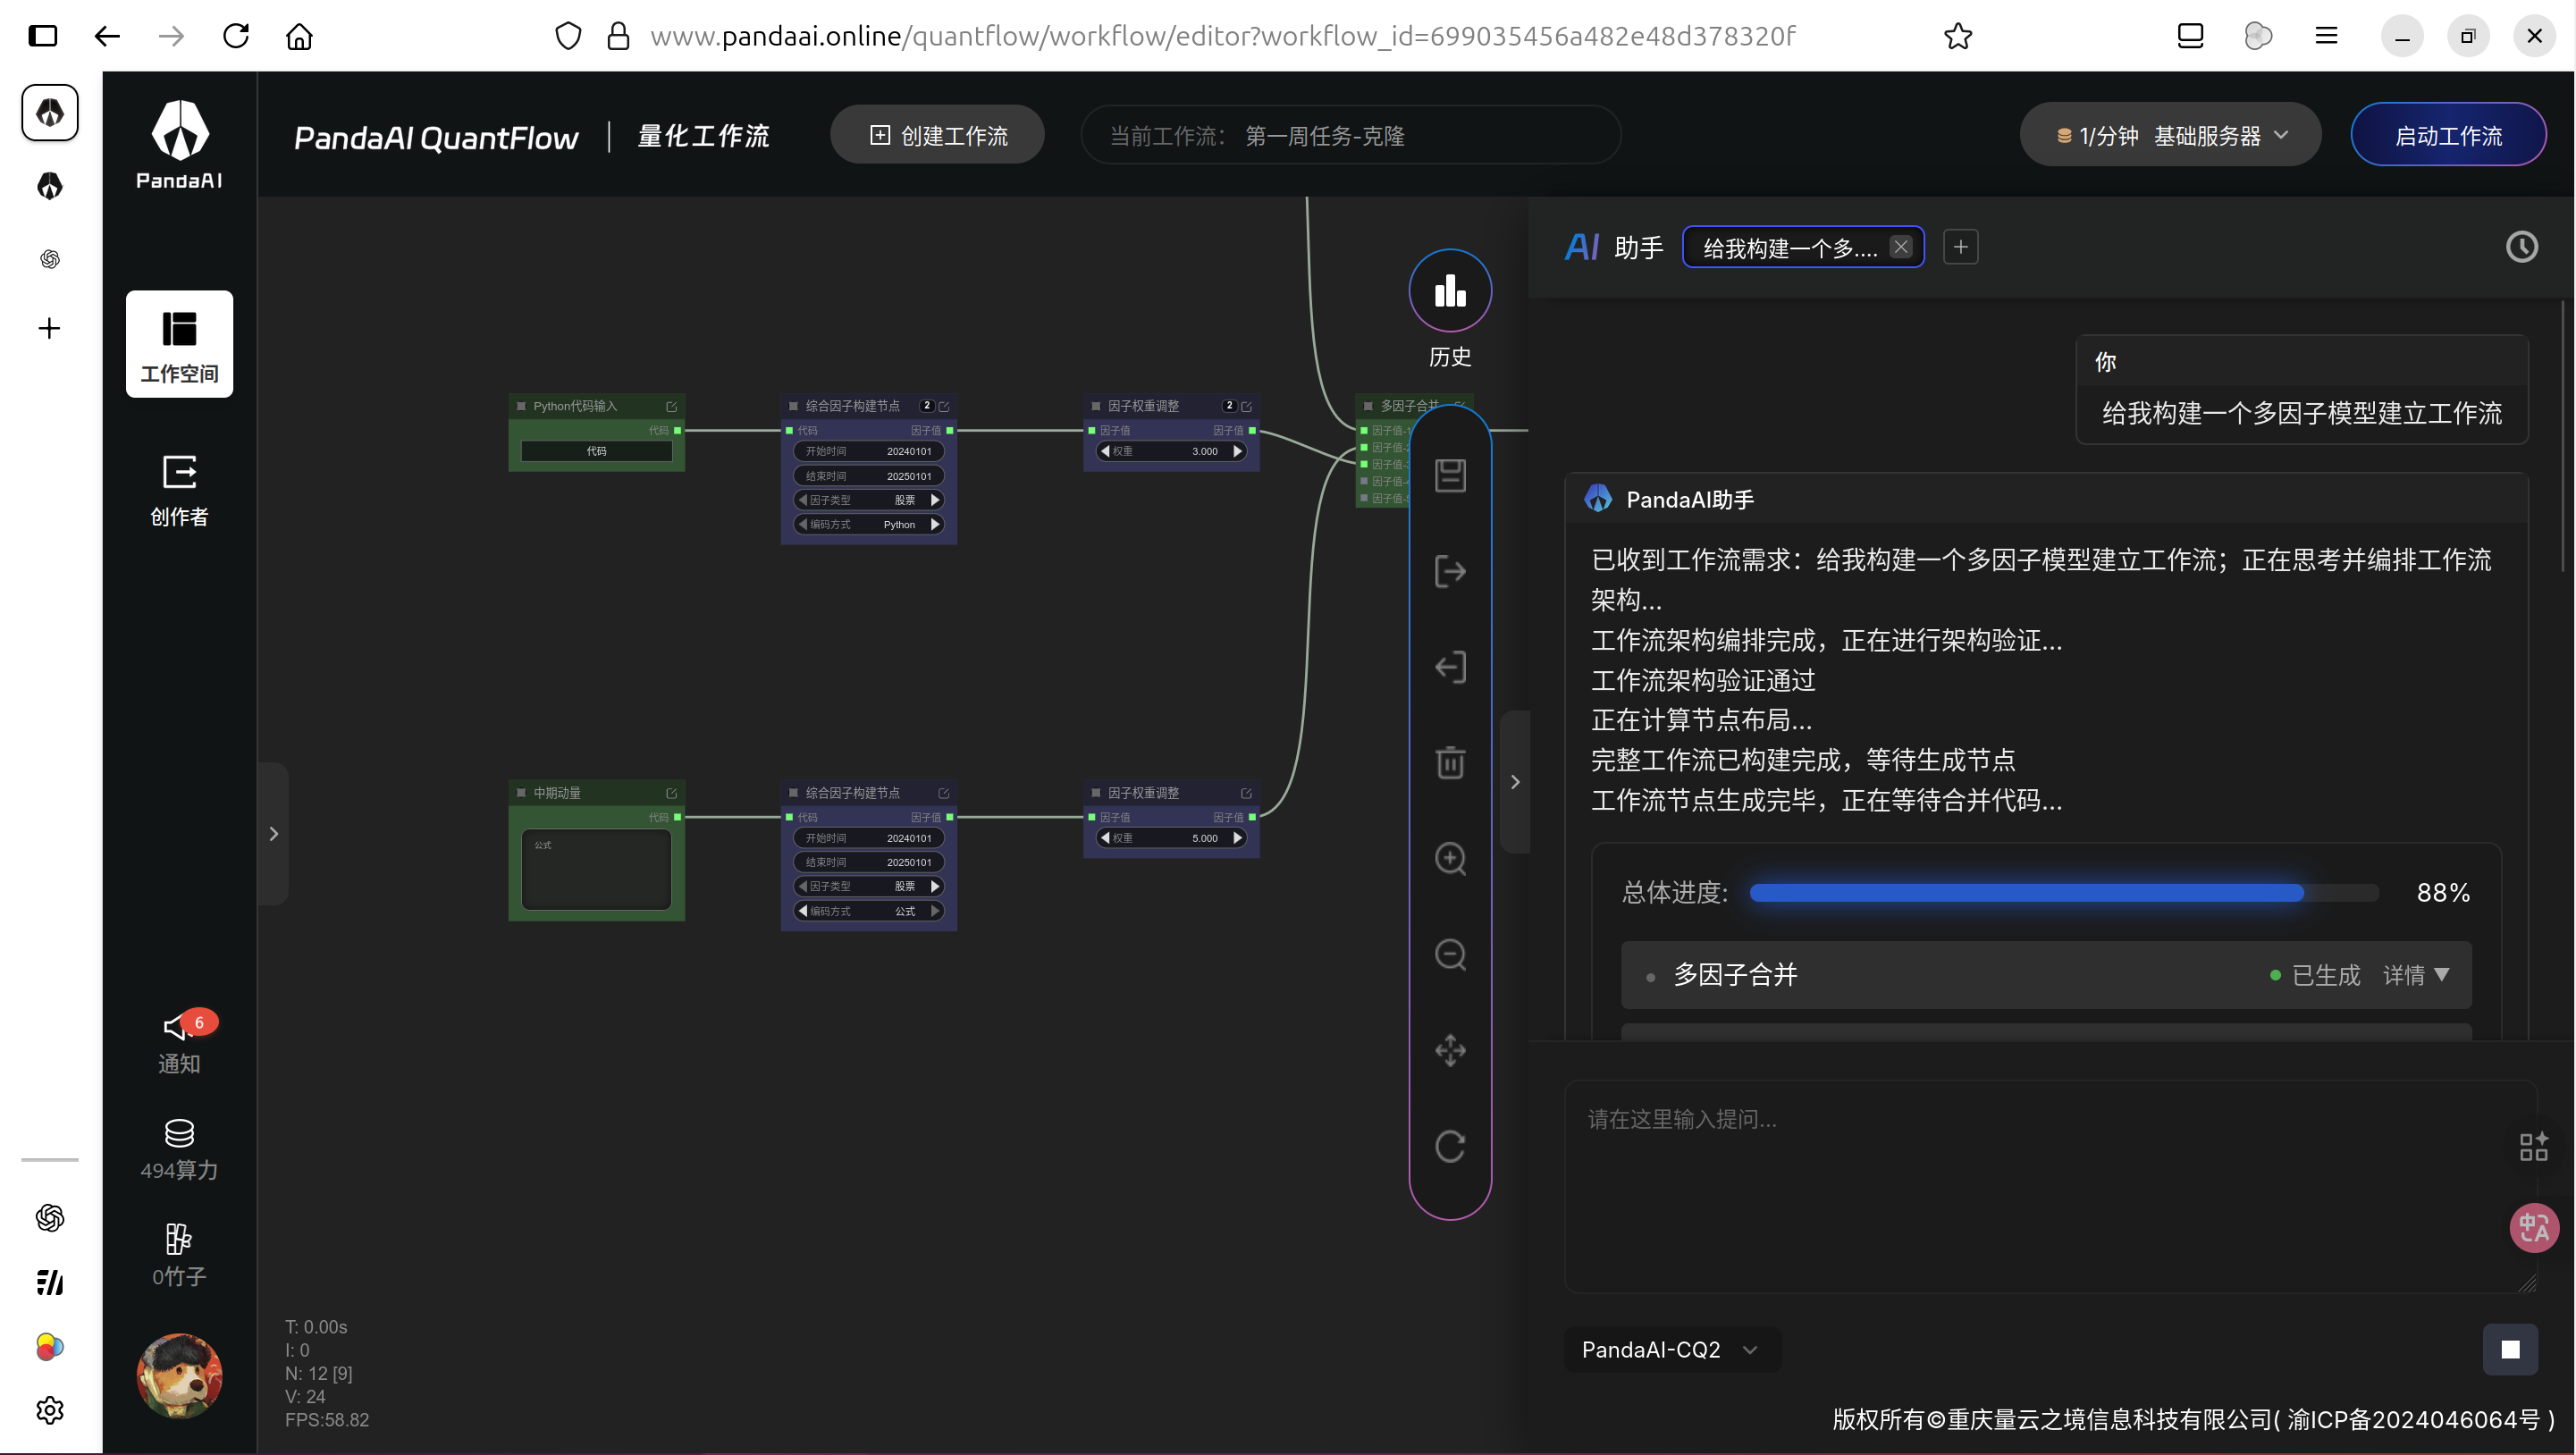The height and width of the screenshot is (1455, 2576).
Task: Click the AI panel vertical scrollbar
Action: coord(2564,435)
